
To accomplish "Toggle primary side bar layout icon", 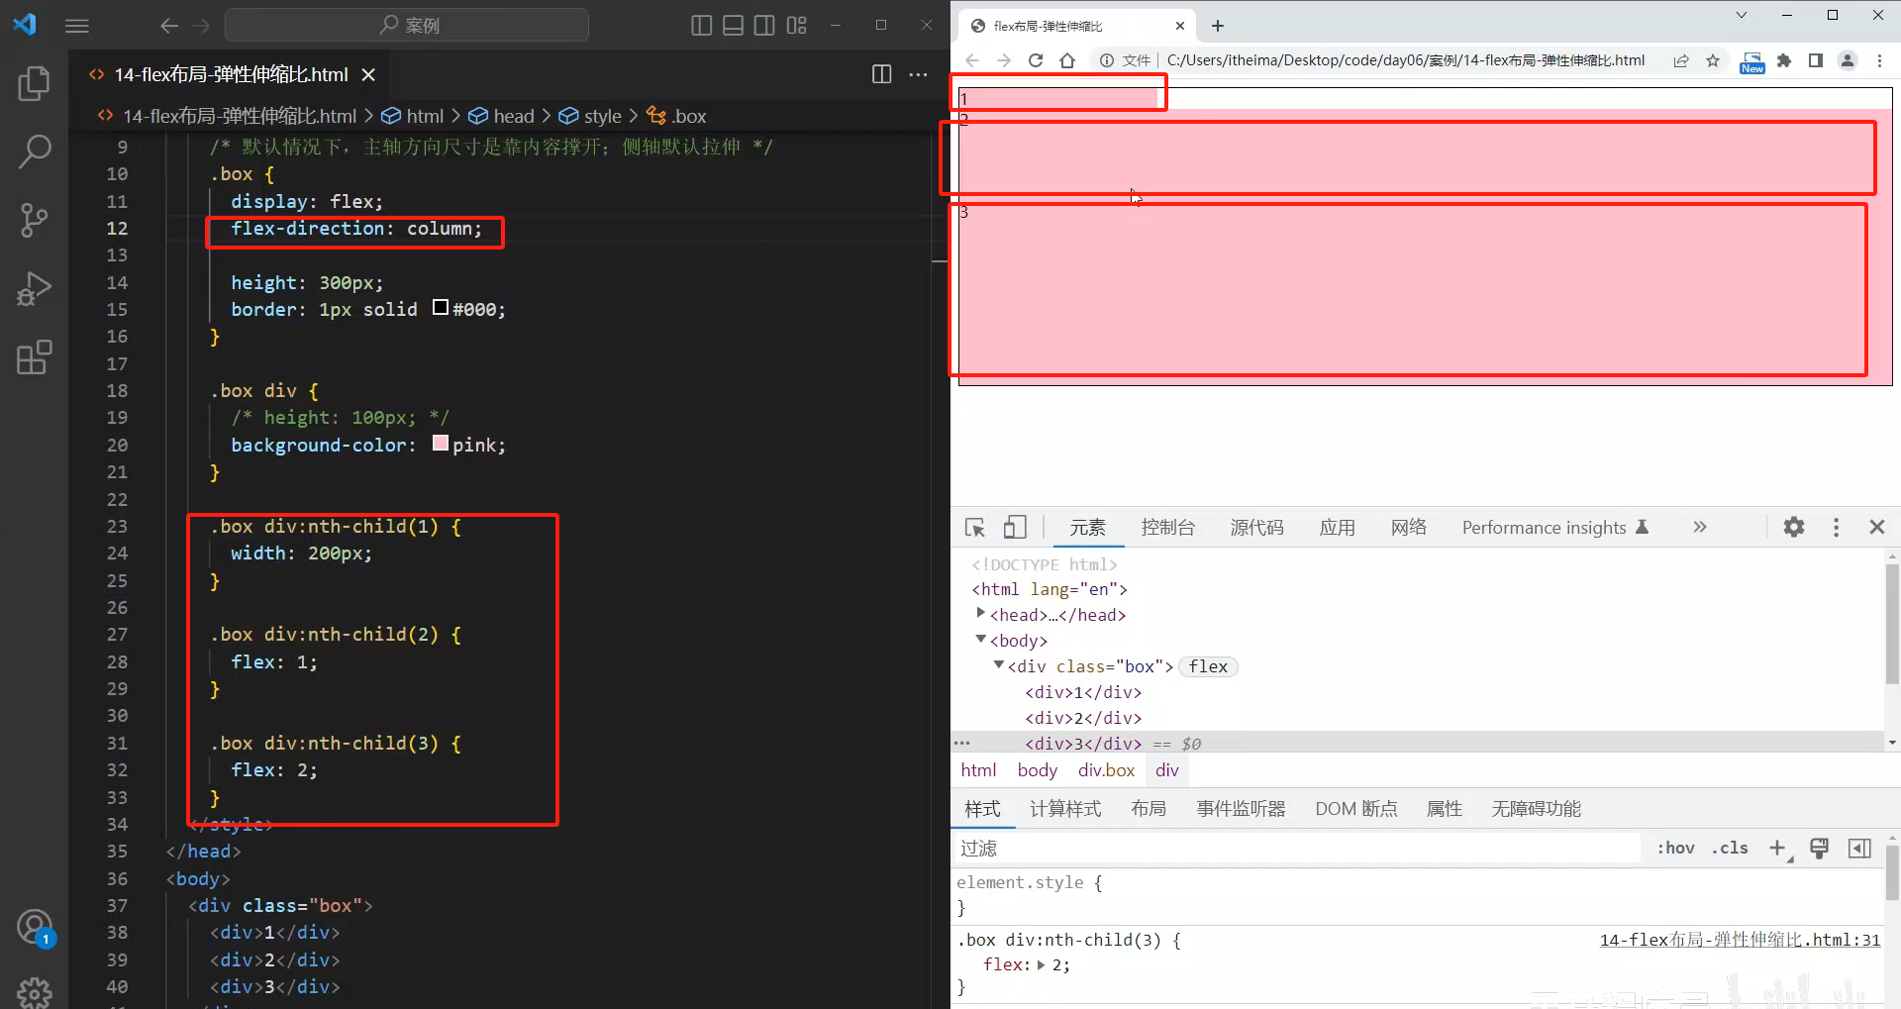I will point(701,26).
